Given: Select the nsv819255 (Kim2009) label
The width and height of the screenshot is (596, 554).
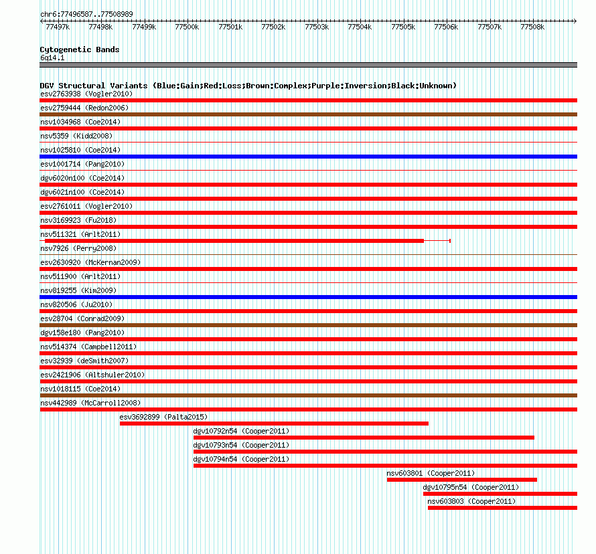Looking at the screenshot, I should click(x=78, y=290).
